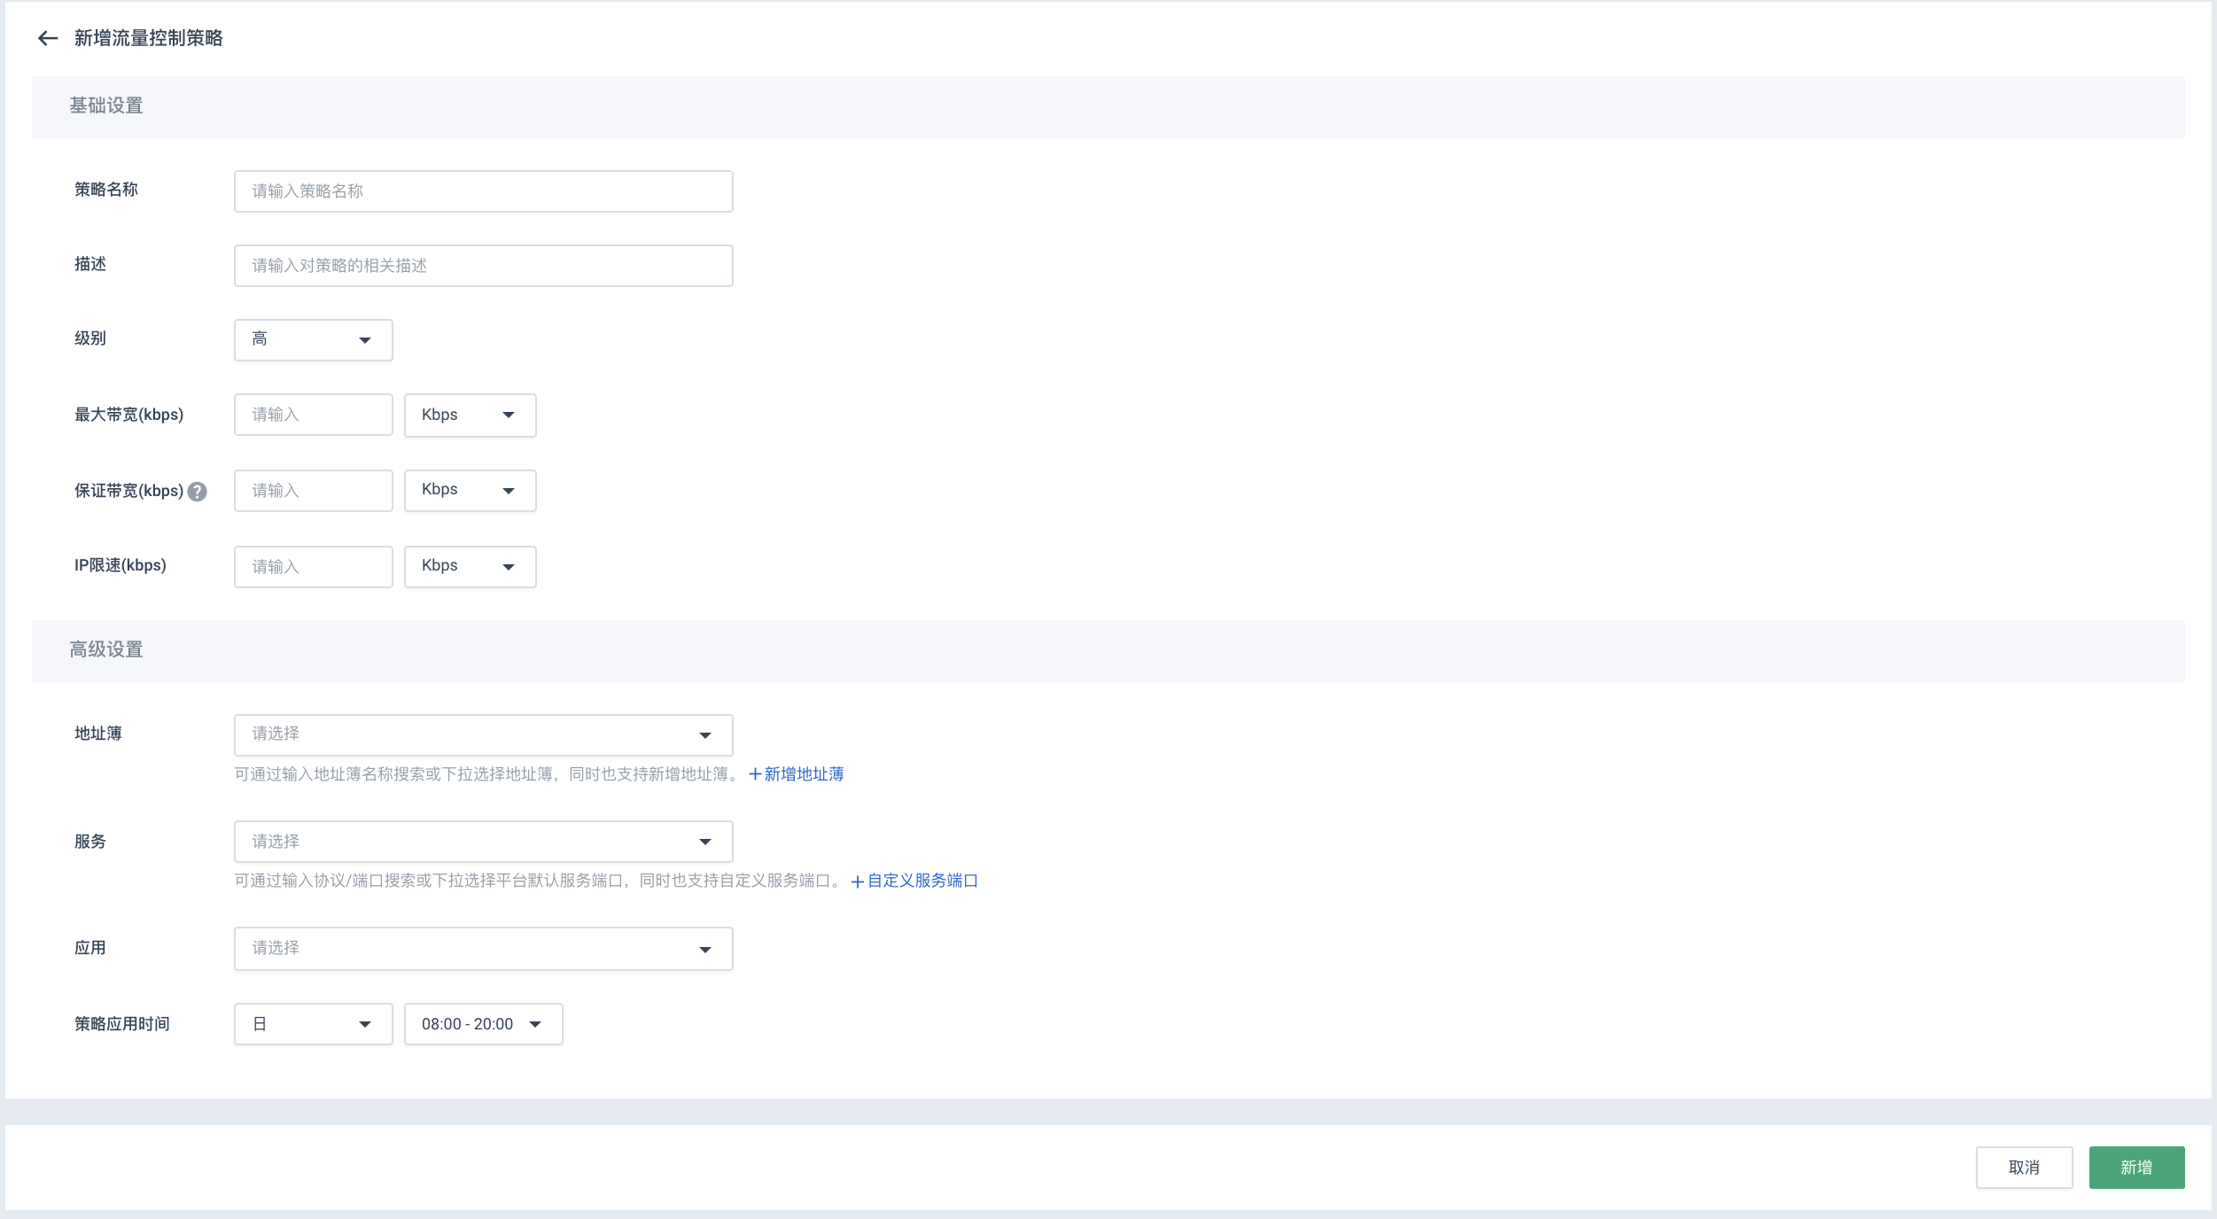Click the 最大带宽 value input field
Viewport: 2217px width, 1219px height.
pos(312,415)
